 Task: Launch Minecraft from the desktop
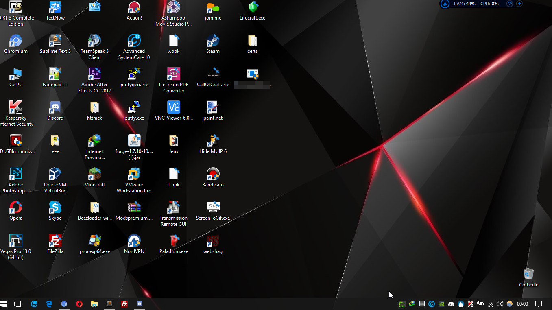(94, 175)
